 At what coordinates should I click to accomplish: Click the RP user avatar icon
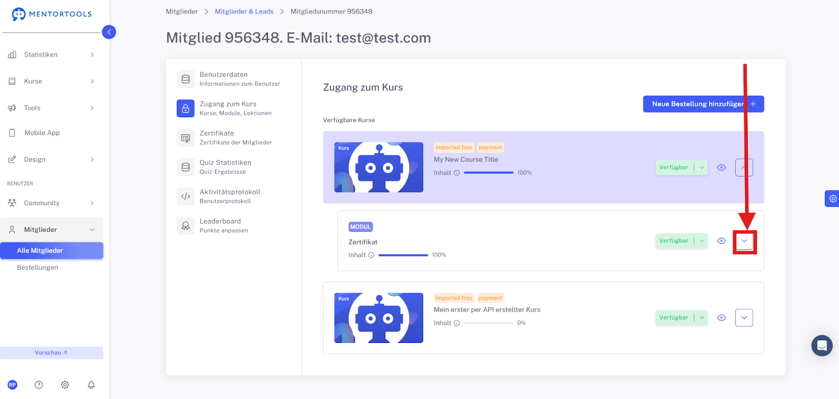click(x=13, y=385)
